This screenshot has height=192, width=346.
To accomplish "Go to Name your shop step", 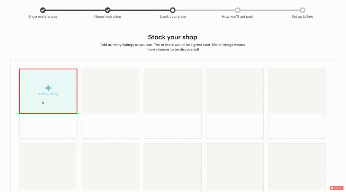I will tap(108, 17).
